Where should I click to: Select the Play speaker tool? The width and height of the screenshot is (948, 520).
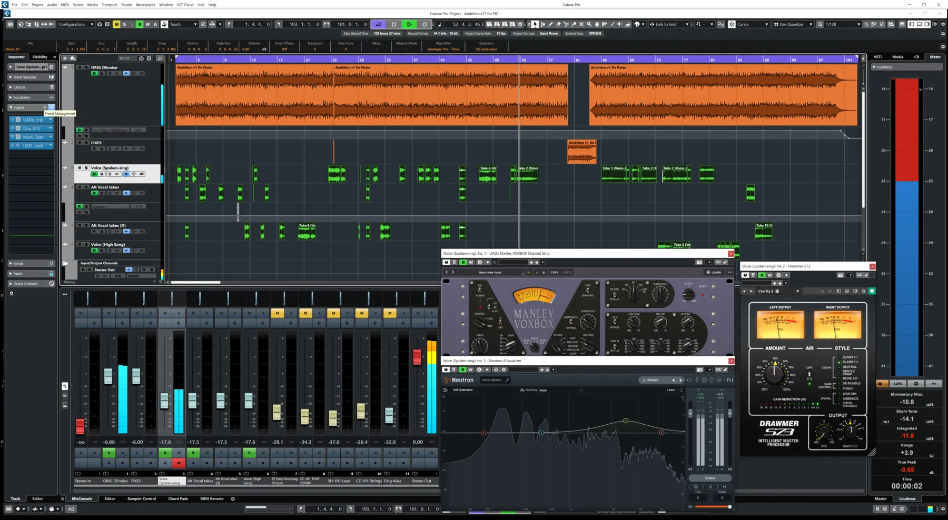pyautogui.click(x=620, y=24)
